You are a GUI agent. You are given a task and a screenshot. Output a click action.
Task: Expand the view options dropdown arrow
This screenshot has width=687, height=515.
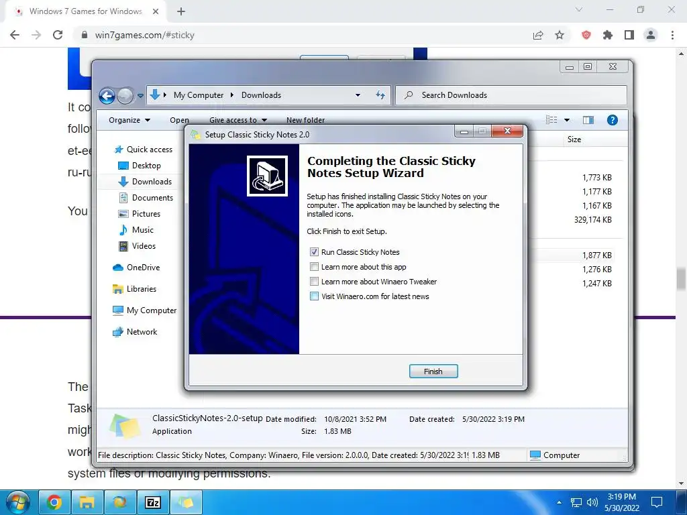(566, 120)
